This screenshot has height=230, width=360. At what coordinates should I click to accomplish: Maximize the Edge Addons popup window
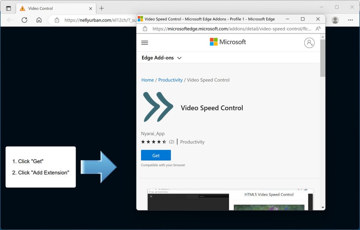tap(303, 19)
